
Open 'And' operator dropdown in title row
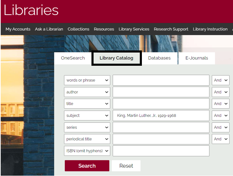coord(221,104)
